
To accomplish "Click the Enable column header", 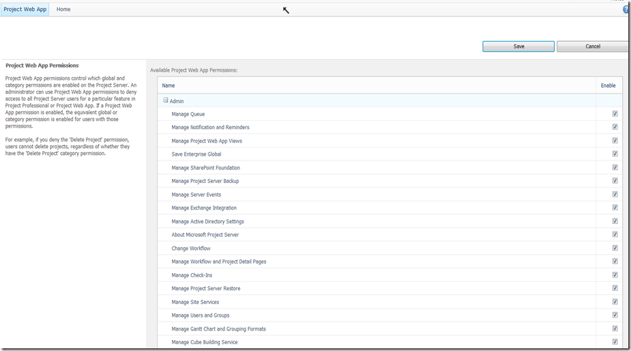I will coord(608,85).
